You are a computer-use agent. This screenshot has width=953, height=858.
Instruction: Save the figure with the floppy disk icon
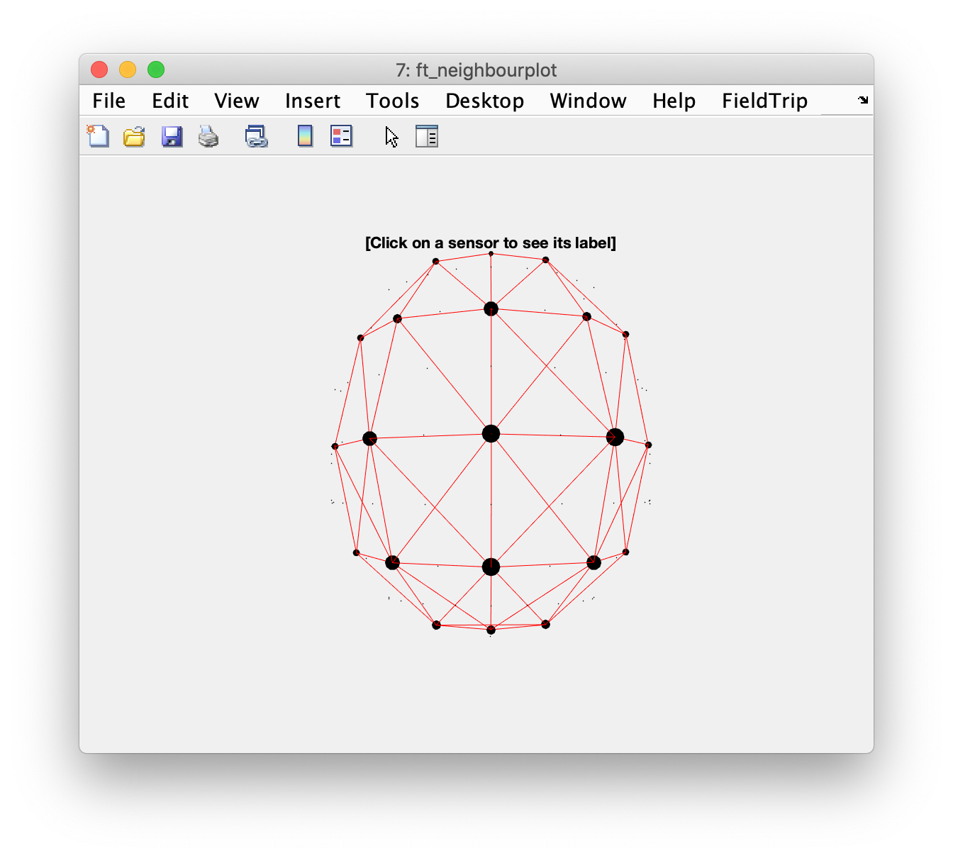point(172,135)
